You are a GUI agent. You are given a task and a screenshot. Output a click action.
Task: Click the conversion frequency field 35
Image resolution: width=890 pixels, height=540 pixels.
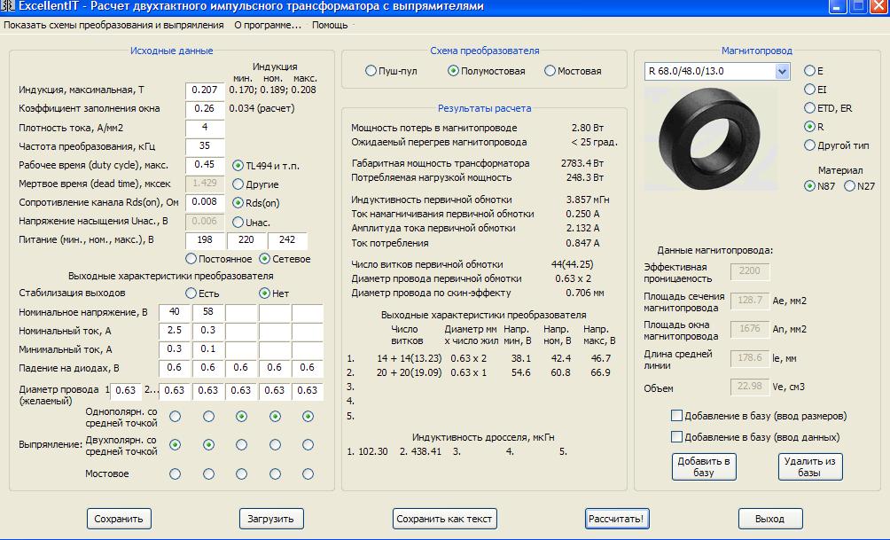205,146
